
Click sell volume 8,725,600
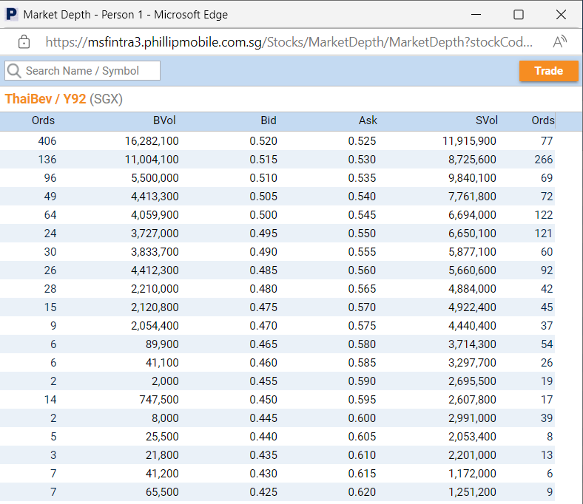(x=472, y=160)
